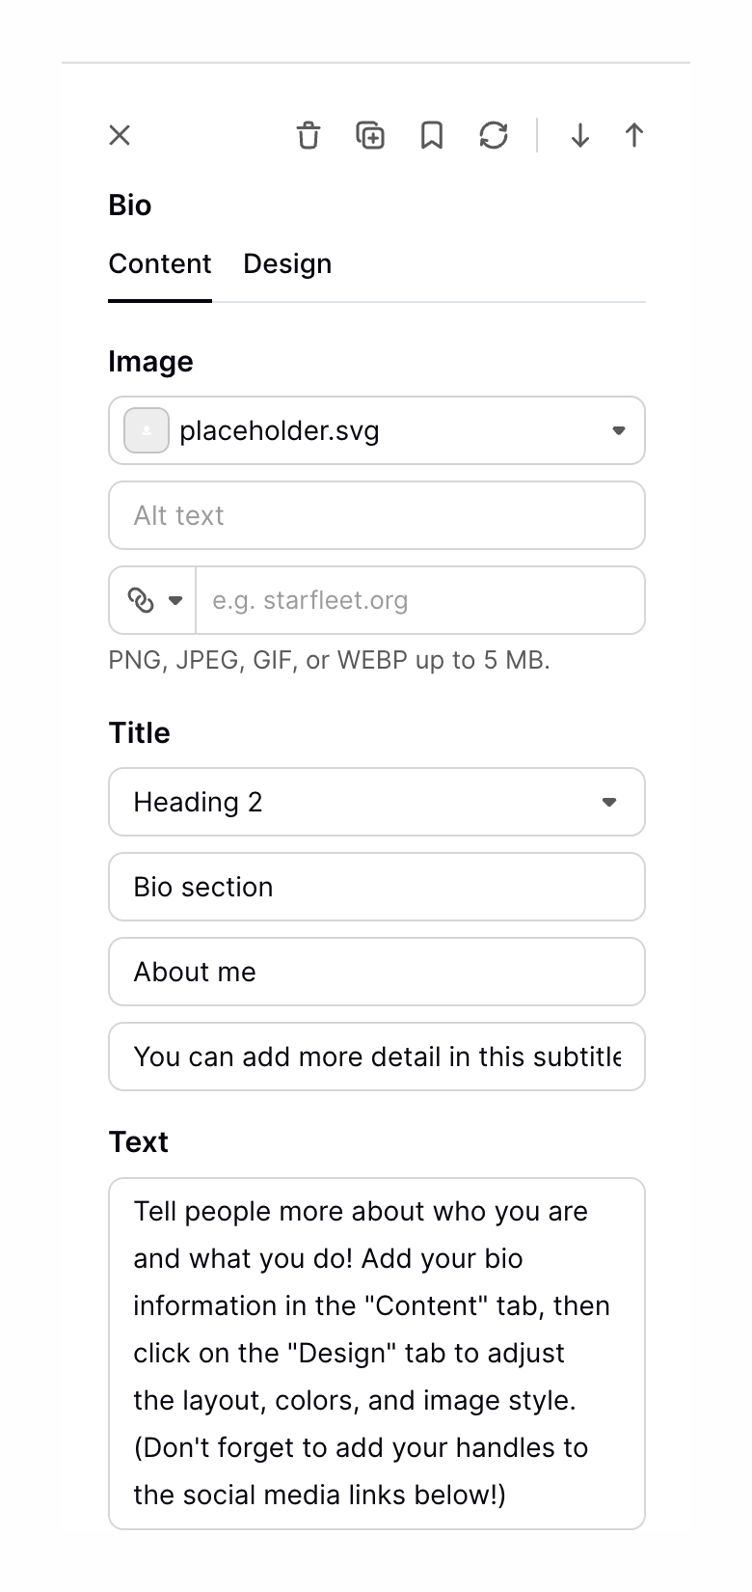The image size is (752, 1592).
Task: Move the Bio block down
Action: (579, 136)
